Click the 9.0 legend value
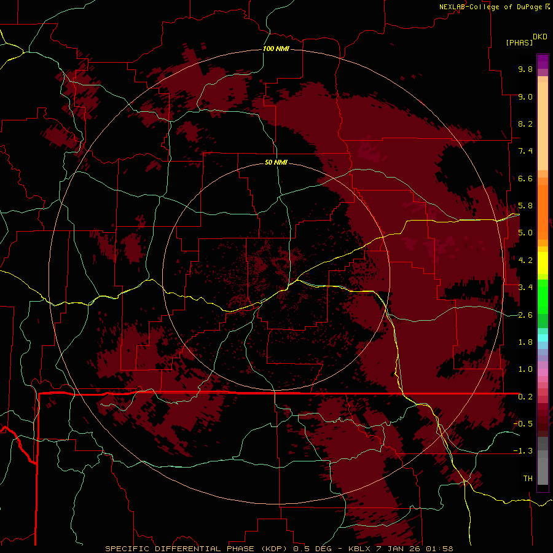Image resolution: width=553 pixels, height=553 pixels. [x=525, y=96]
